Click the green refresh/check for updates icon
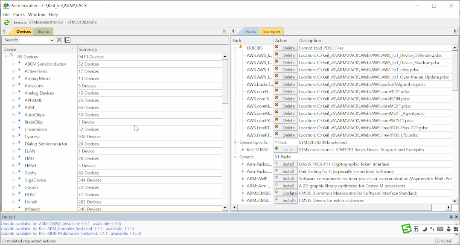Viewport: 460px width, 245px height. tap(6, 22)
